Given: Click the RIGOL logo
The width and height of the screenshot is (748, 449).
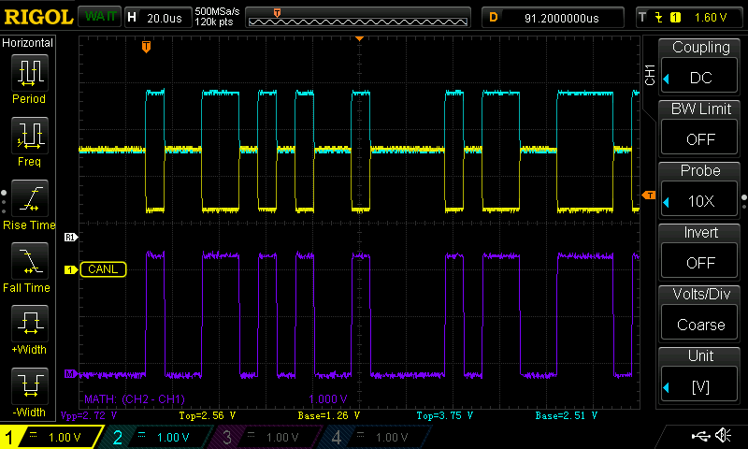Looking at the screenshot, I should (x=38, y=17).
